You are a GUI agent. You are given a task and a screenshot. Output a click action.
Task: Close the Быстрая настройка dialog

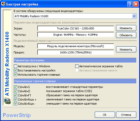pos(136,4)
